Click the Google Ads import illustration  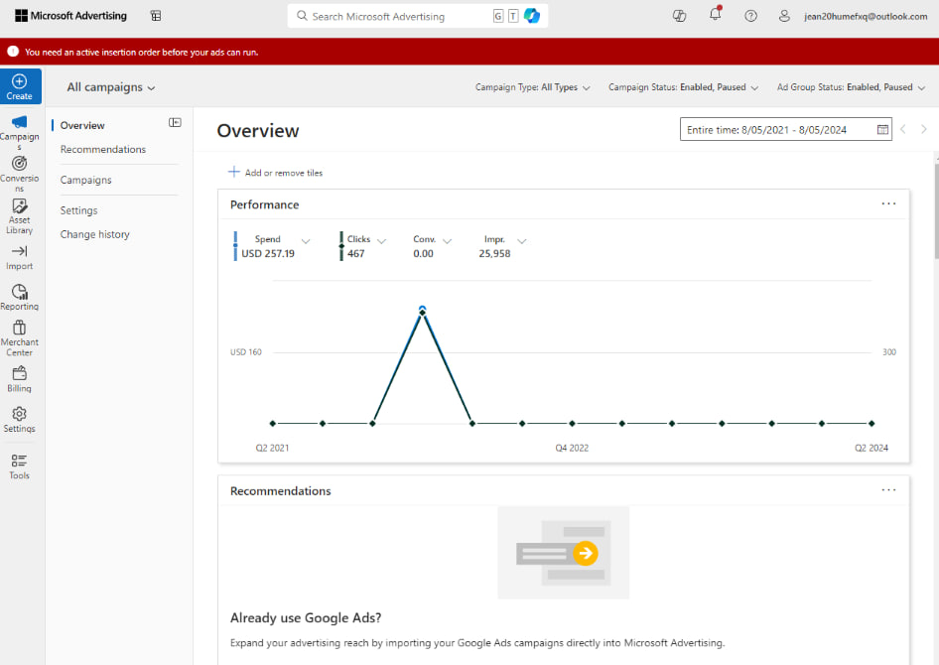click(x=564, y=553)
